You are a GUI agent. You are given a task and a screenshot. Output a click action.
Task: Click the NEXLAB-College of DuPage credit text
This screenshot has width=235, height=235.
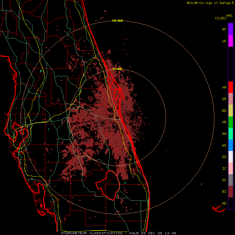coord(208,3)
